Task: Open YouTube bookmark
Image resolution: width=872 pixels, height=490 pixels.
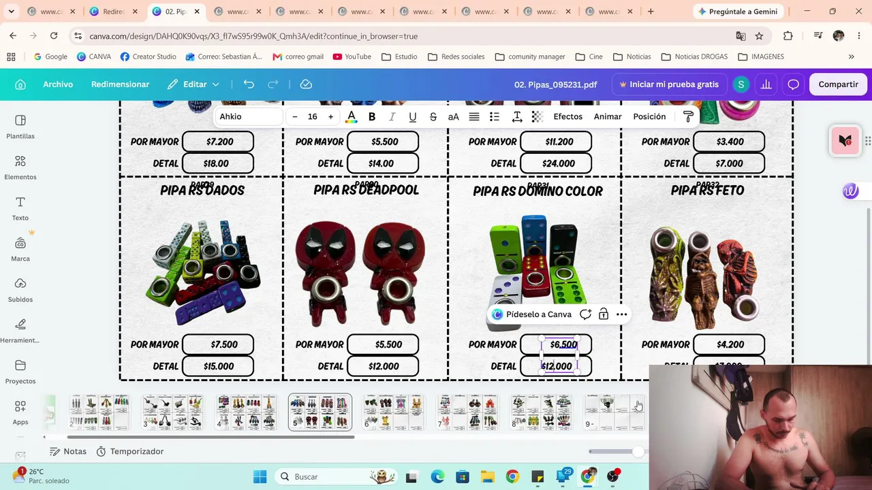Action: pos(352,56)
